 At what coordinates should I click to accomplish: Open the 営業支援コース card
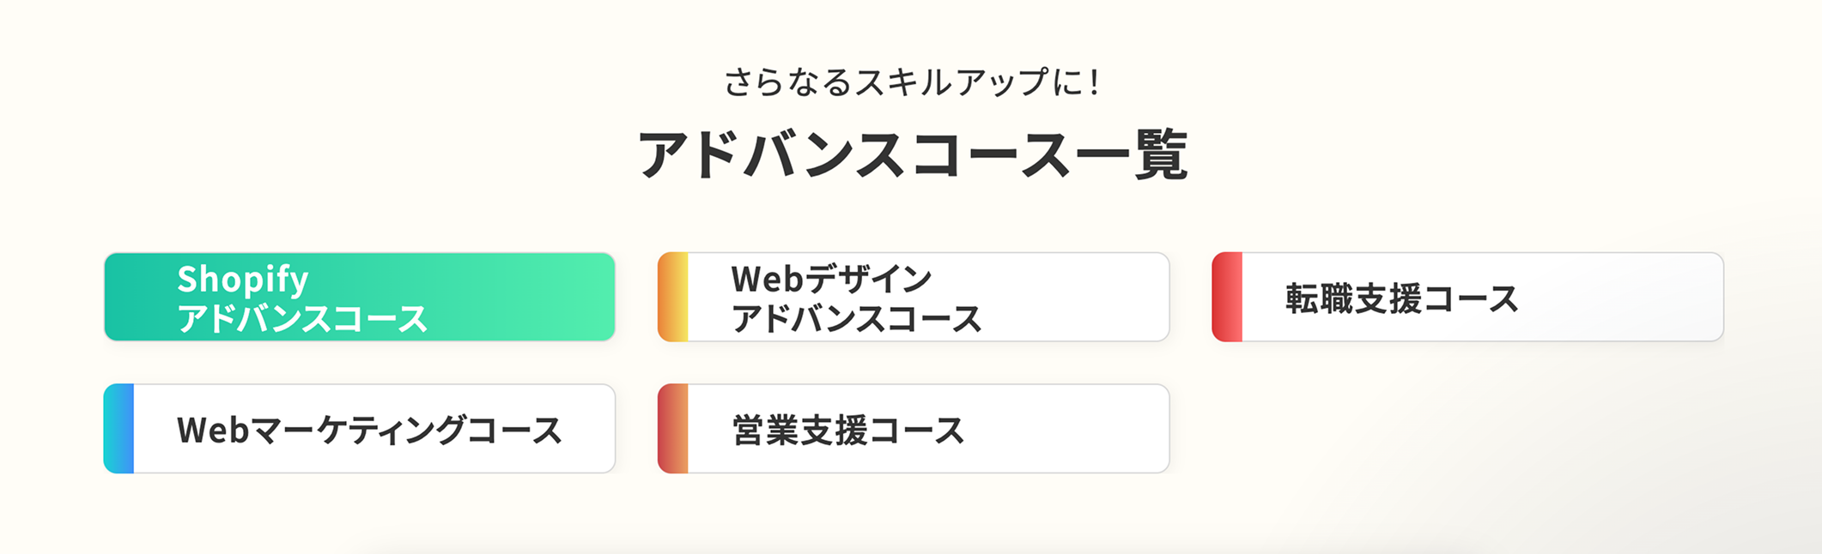[914, 429]
